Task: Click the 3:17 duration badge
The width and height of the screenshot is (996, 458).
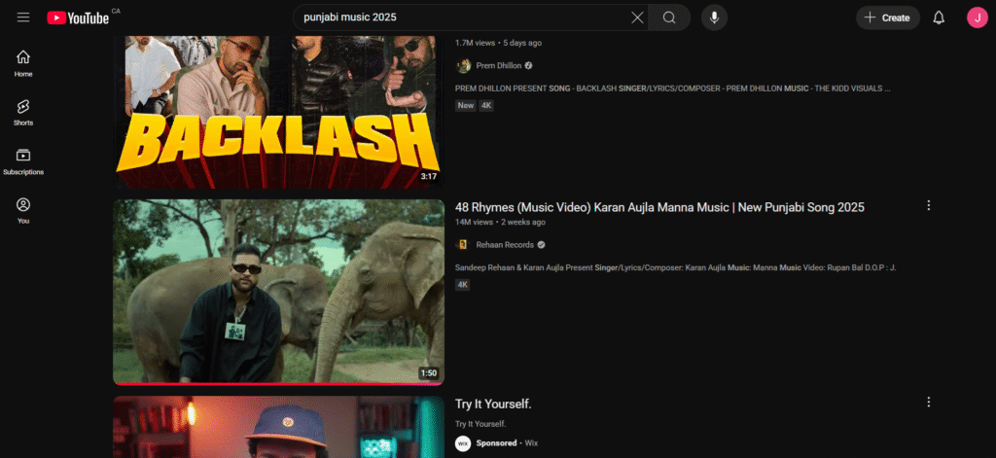Action: [x=429, y=176]
